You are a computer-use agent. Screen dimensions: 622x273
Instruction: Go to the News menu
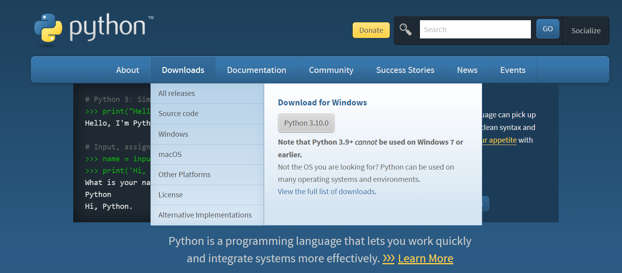[x=467, y=70]
